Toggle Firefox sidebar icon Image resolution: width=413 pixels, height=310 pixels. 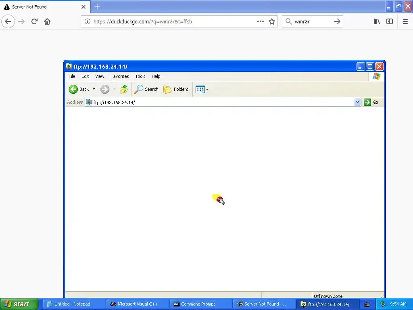[x=390, y=21]
